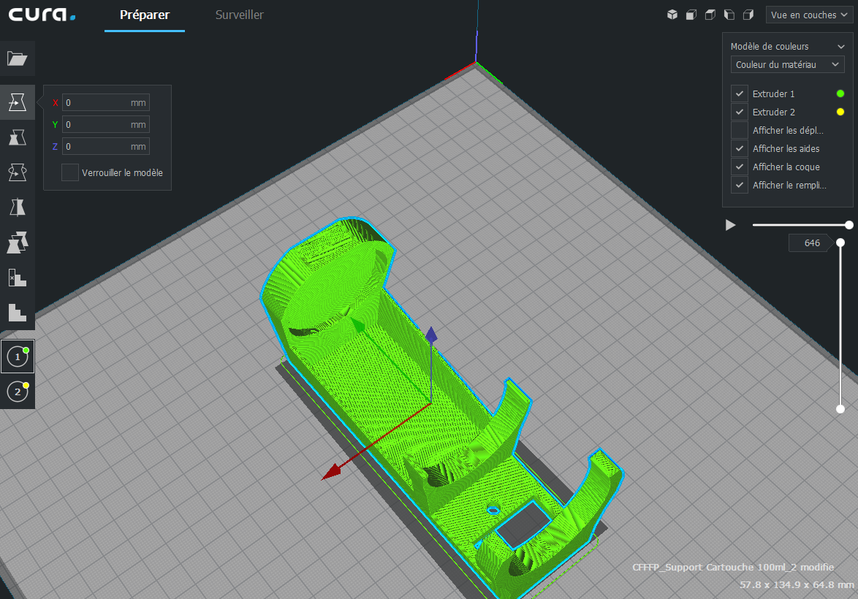858x599 pixels.
Task: Open Couleur du matériau dropdown
Action: [x=787, y=64]
